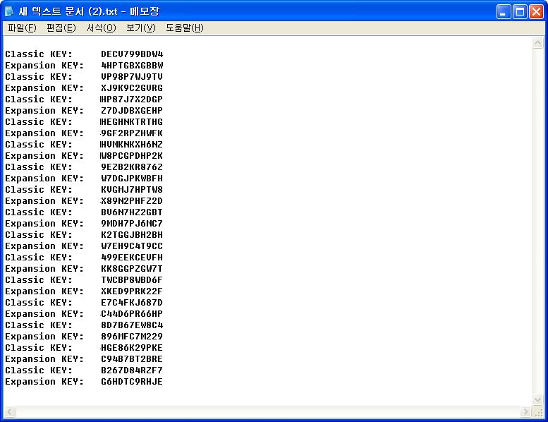Click key text 9EZB2KR876Z

(132, 167)
